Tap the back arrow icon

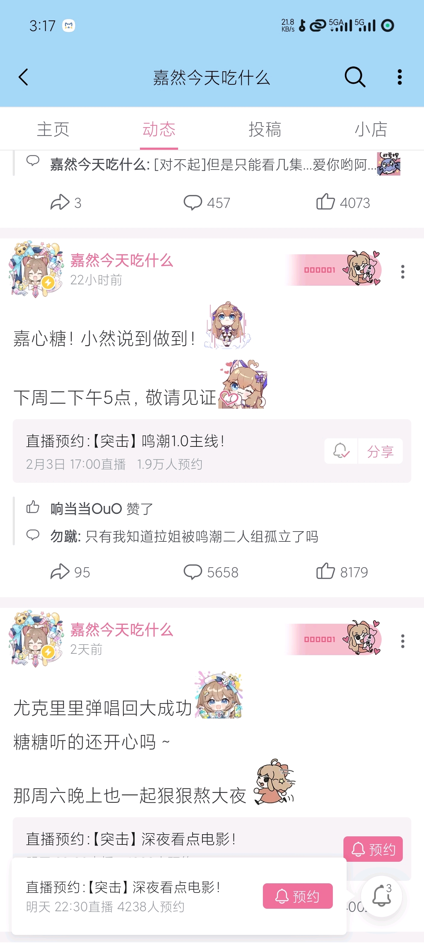(x=23, y=77)
